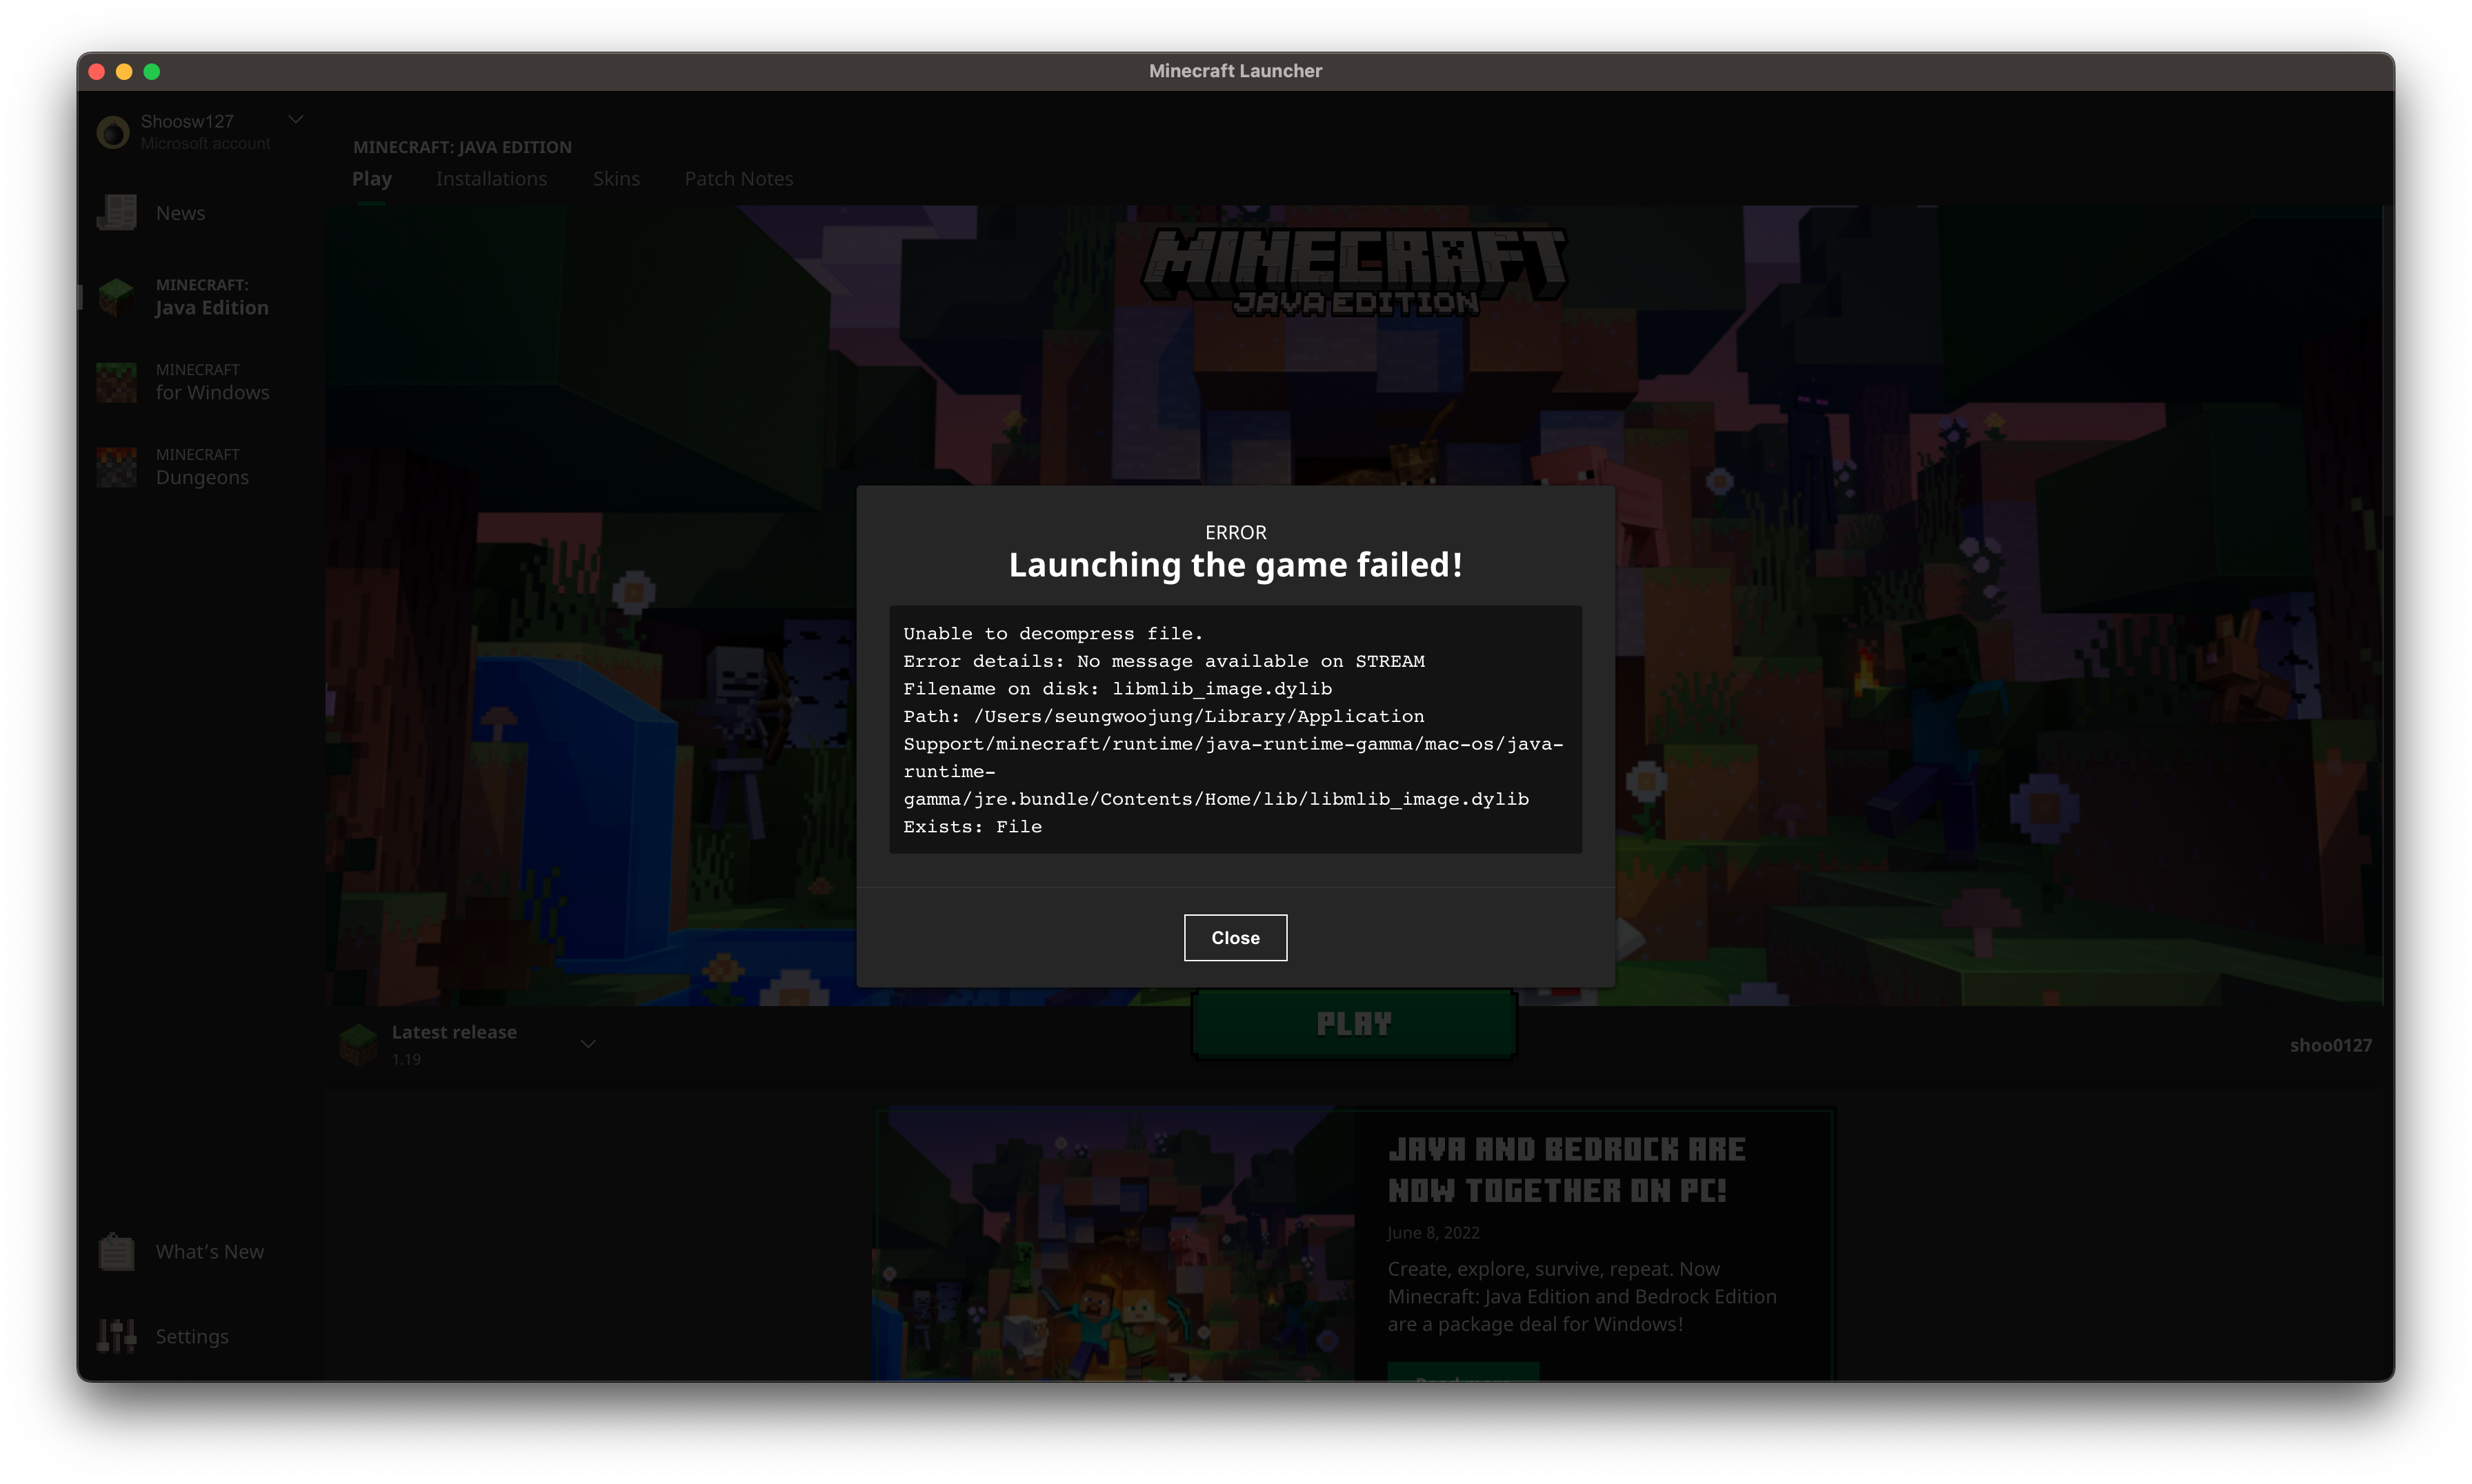Click the Latest release grass block icon
The width and height of the screenshot is (2472, 1484).
[359, 1044]
